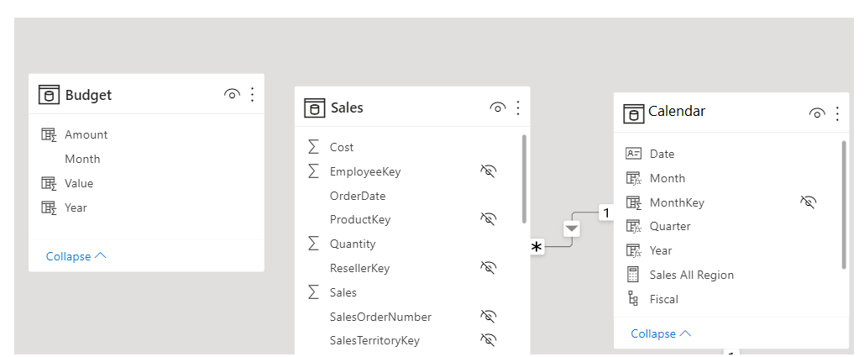This screenshot has width=864, height=357.
Task: Click the sigma icon beside Cost
Action: tap(313, 147)
